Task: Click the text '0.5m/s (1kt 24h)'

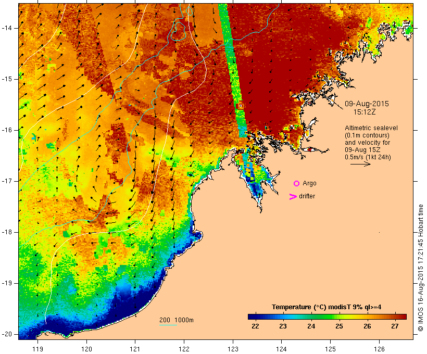Action: [x=368, y=157]
